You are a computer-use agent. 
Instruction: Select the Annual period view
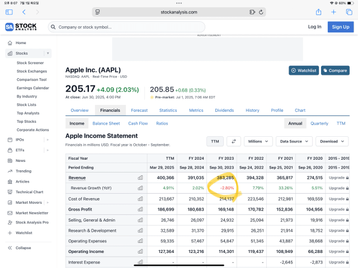pos(295,123)
